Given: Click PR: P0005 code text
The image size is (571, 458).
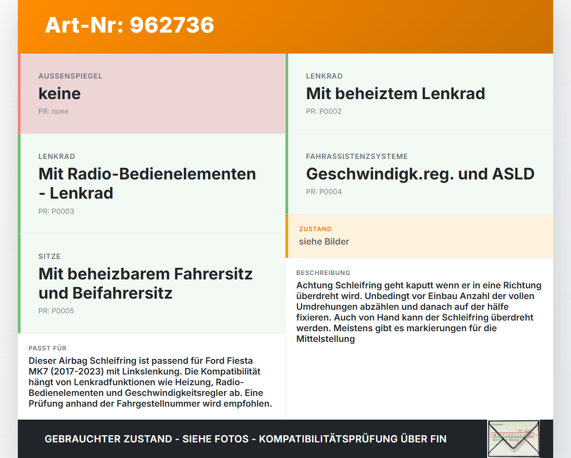Looking at the screenshot, I should pos(56,311).
